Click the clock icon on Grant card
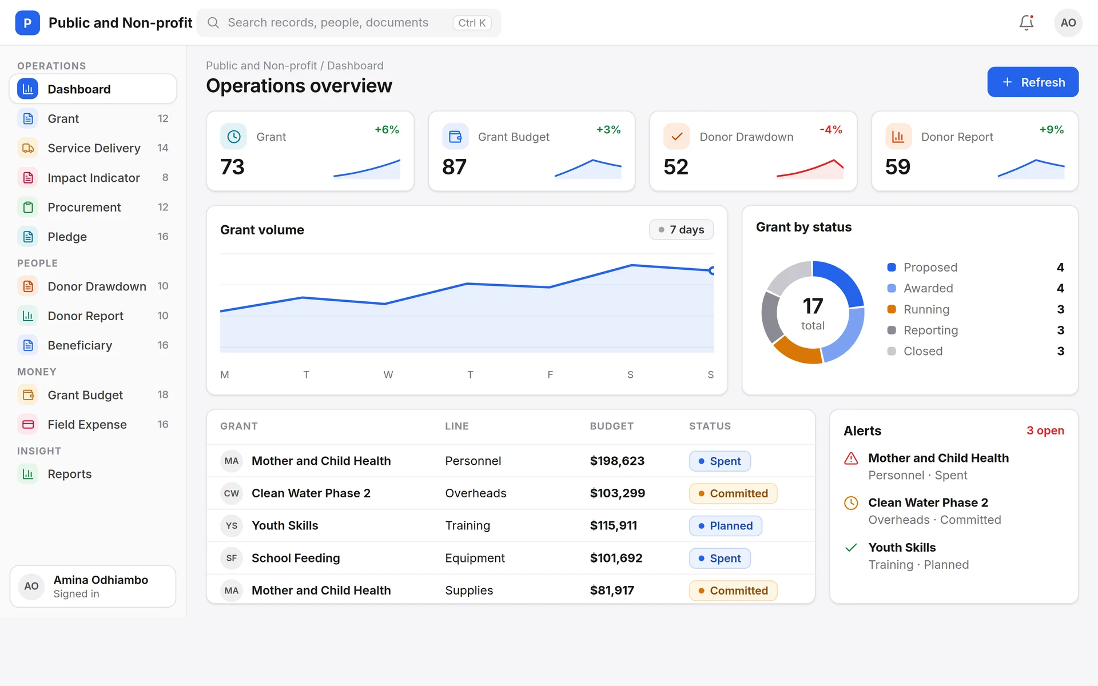The height and width of the screenshot is (686, 1098). pyautogui.click(x=233, y=137)
